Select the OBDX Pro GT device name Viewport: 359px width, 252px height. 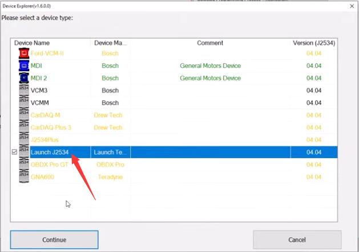tap(49, 164)
